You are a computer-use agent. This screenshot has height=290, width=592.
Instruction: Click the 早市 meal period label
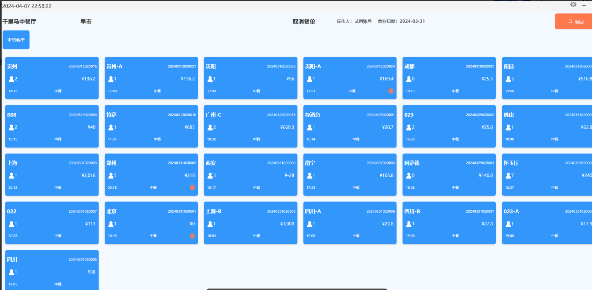(86, 22)
